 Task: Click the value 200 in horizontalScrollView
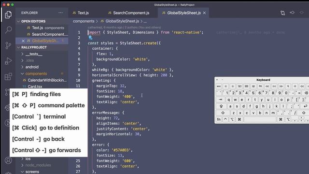tap(164, 75)
